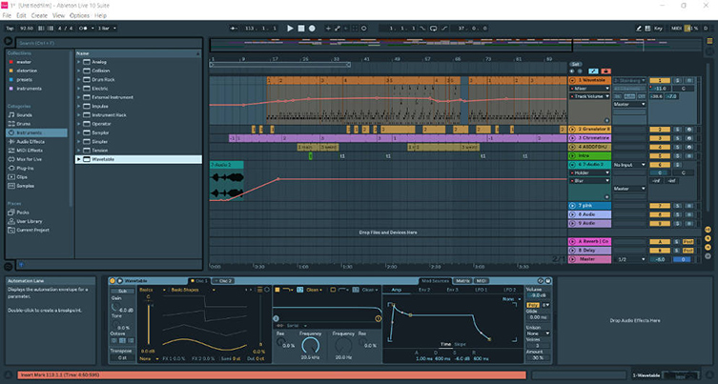Open Basic Shapes wavetable dropdown

193,290
